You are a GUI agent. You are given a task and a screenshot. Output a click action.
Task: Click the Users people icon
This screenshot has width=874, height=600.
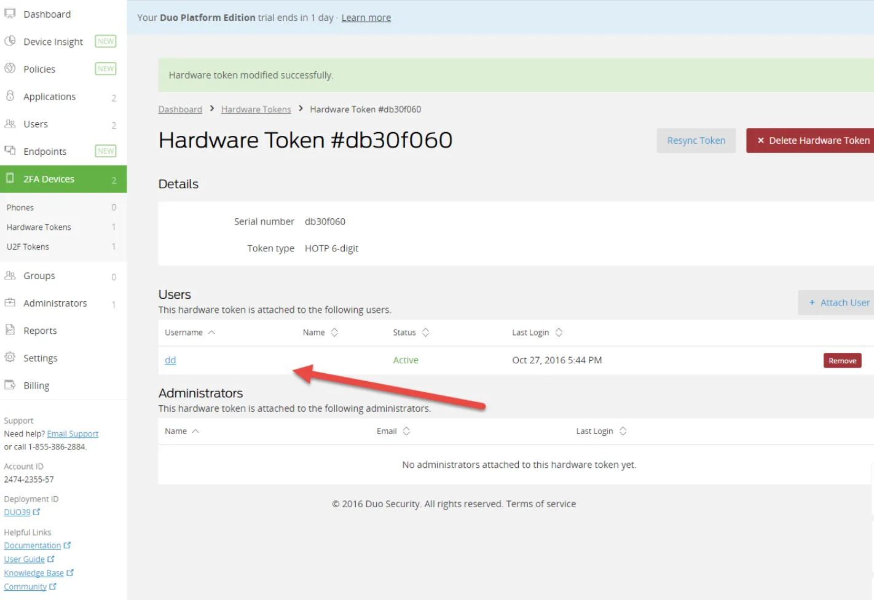pyautogui.click(x=10, y=124)
